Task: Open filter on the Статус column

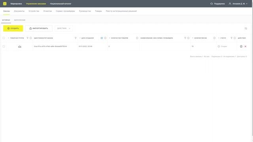Action: tap(231, 38)
